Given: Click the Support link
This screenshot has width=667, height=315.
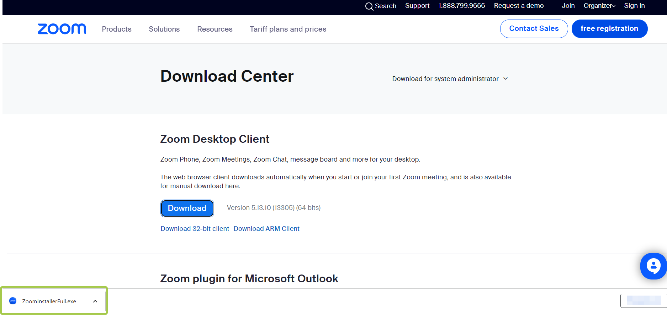Looking at the screenshot, I should click(x=417, y=6).
